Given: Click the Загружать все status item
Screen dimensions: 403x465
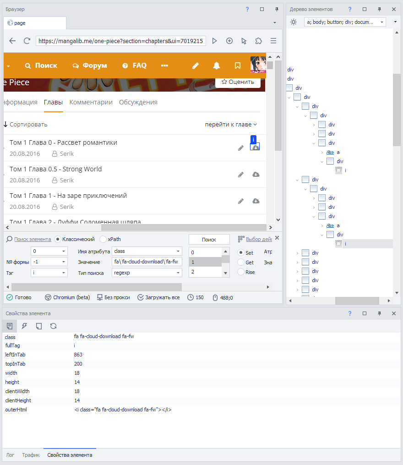Looking at the screenshot, I should click(158, 297).
